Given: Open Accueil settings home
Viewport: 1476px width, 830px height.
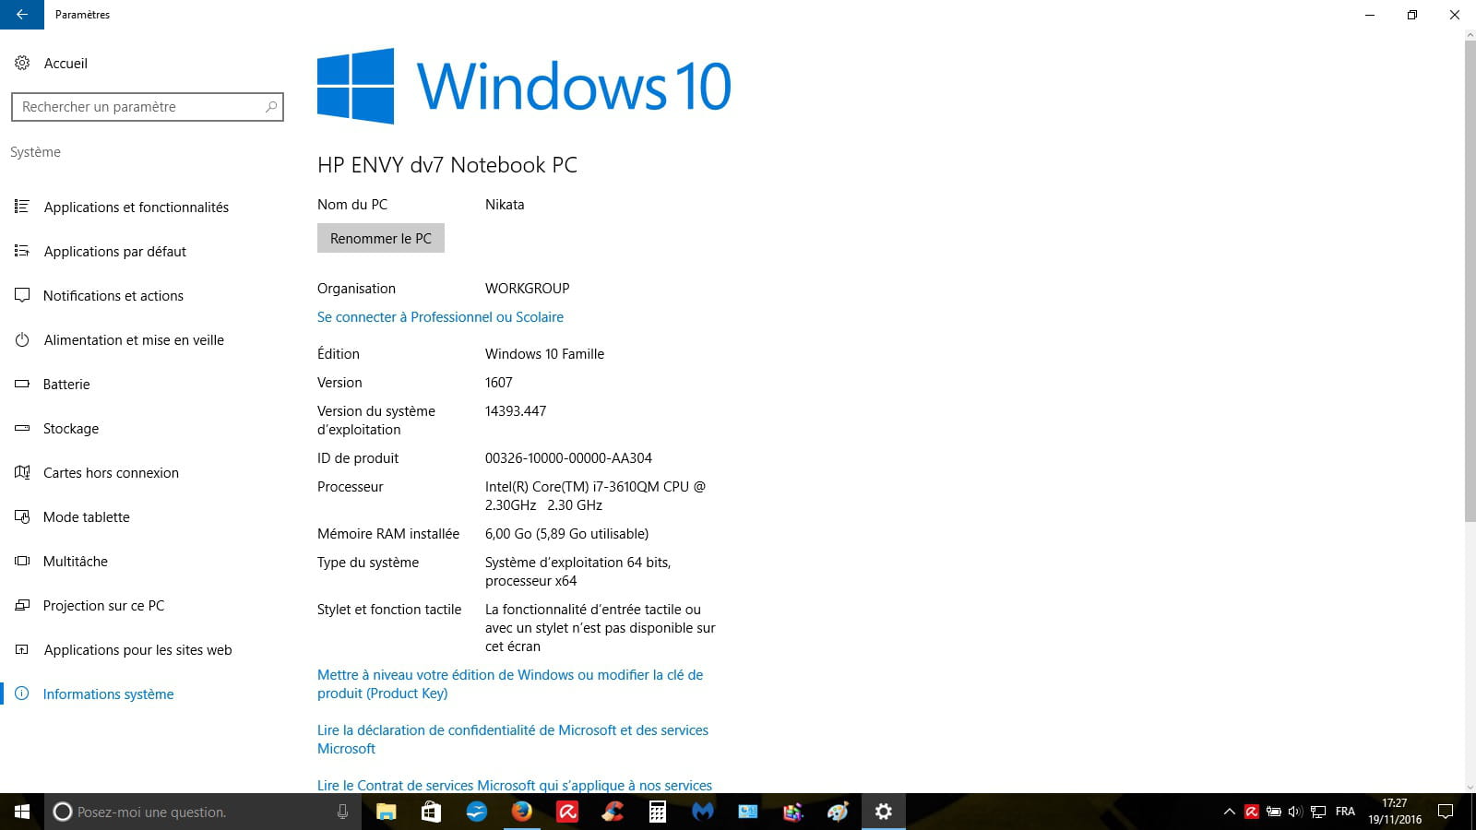Looking at the screenshot, I should (x=52, y=64).
